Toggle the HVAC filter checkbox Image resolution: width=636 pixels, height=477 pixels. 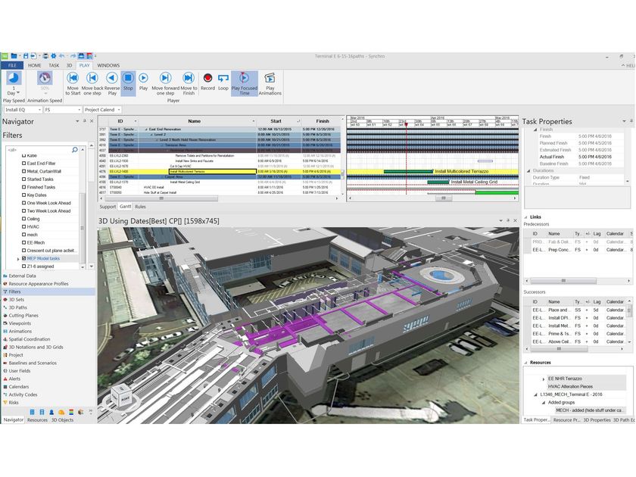pos(24,226)
